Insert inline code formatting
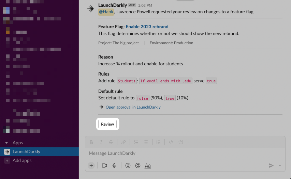The height and width of the screenshot is (179, 291). coord(171,142)
